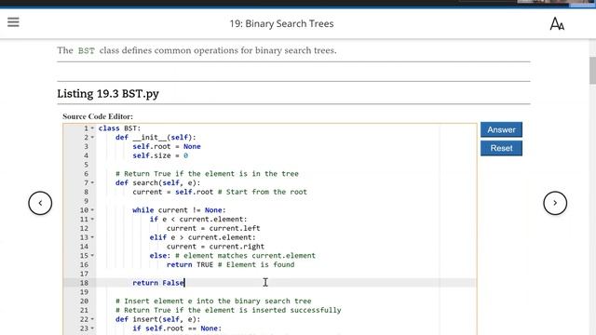Click the 'return False' code line
596x335 pixels.
point(158,283)
